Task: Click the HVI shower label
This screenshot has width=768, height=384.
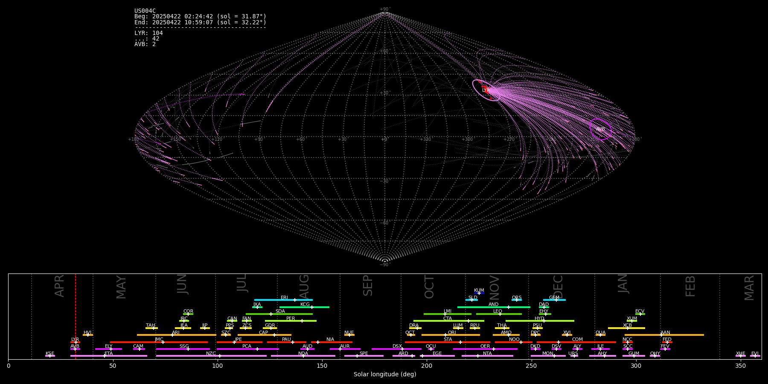Action: 87,333
